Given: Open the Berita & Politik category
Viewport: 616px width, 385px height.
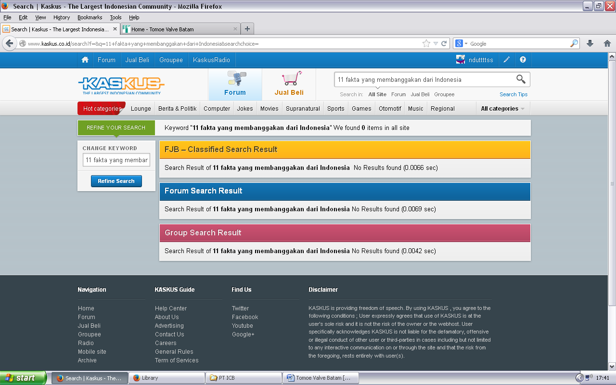Looking at the screenshot, I should coord(178,109).
